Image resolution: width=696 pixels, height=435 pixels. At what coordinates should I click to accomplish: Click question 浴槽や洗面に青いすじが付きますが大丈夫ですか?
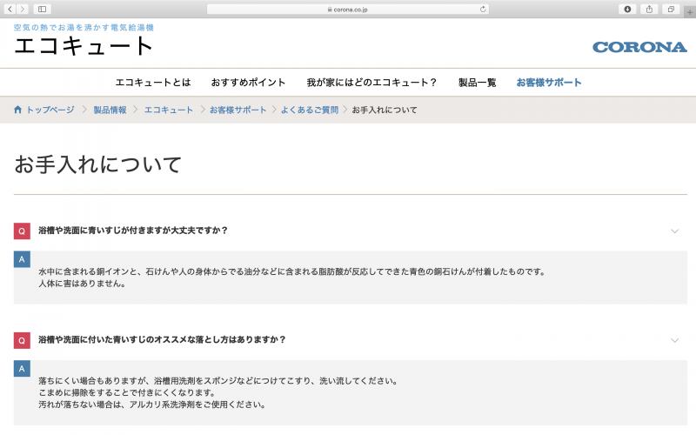(x=133, y=231)
